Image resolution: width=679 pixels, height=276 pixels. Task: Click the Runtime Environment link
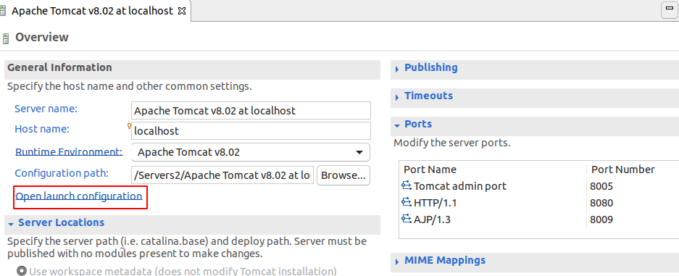pos(69,152)
